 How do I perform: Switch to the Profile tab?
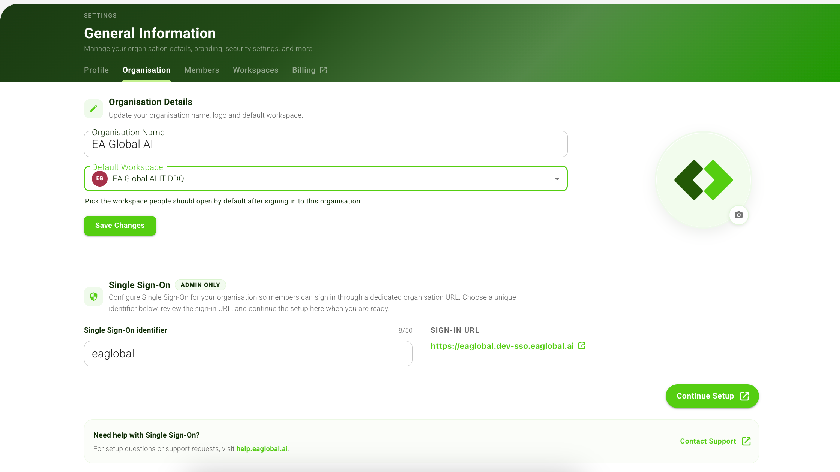tap(96, 70)
